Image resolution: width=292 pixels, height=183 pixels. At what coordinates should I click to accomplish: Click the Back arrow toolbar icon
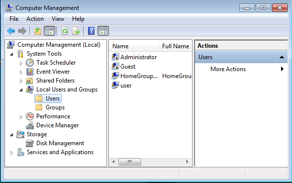[11, 31]
